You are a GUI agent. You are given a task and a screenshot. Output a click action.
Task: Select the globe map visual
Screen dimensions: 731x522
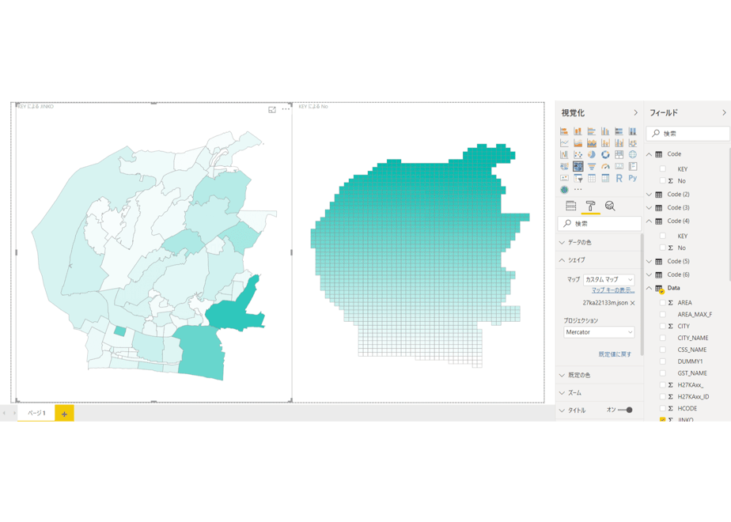(x=633, y=154)
